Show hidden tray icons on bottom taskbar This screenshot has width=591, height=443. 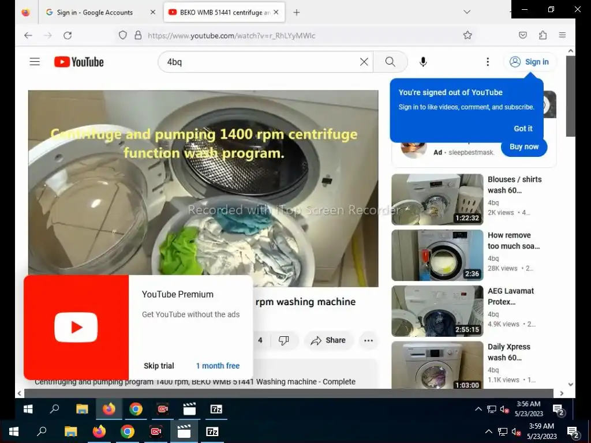coord(488,431)
